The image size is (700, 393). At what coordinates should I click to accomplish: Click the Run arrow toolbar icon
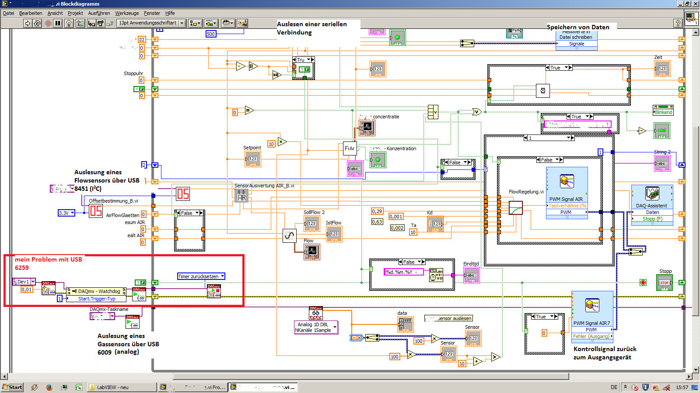click(x=28, y=23)
